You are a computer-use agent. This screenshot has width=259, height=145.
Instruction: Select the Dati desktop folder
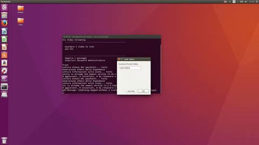[x=21, y=21]
